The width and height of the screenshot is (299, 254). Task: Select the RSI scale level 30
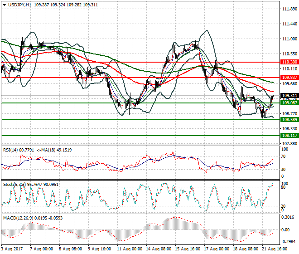click(x=283, y=169)
